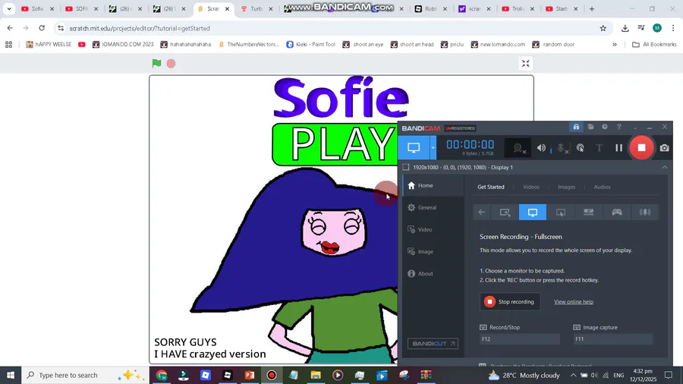The height and width of the screenshot is (384, 683).
Task: Open the Bandicut link button
Action: (433, 344)
